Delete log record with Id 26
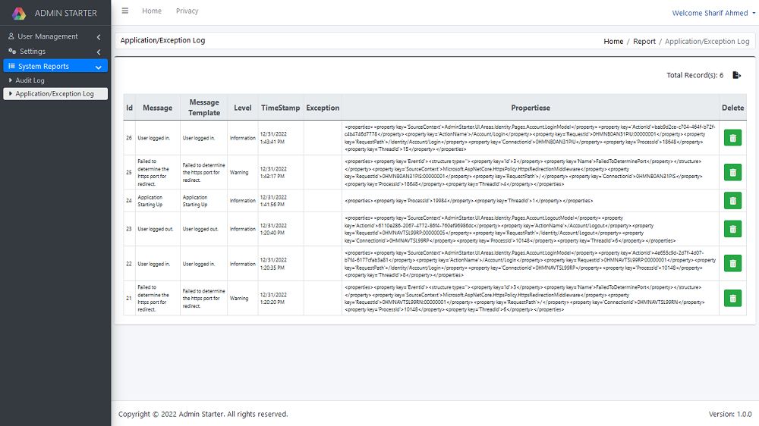Screen dimensions: 759x426 point(732,138)
